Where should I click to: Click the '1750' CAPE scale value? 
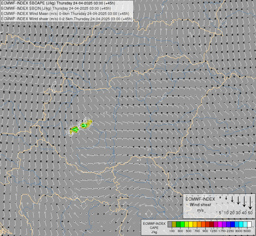tap(222, 231)
